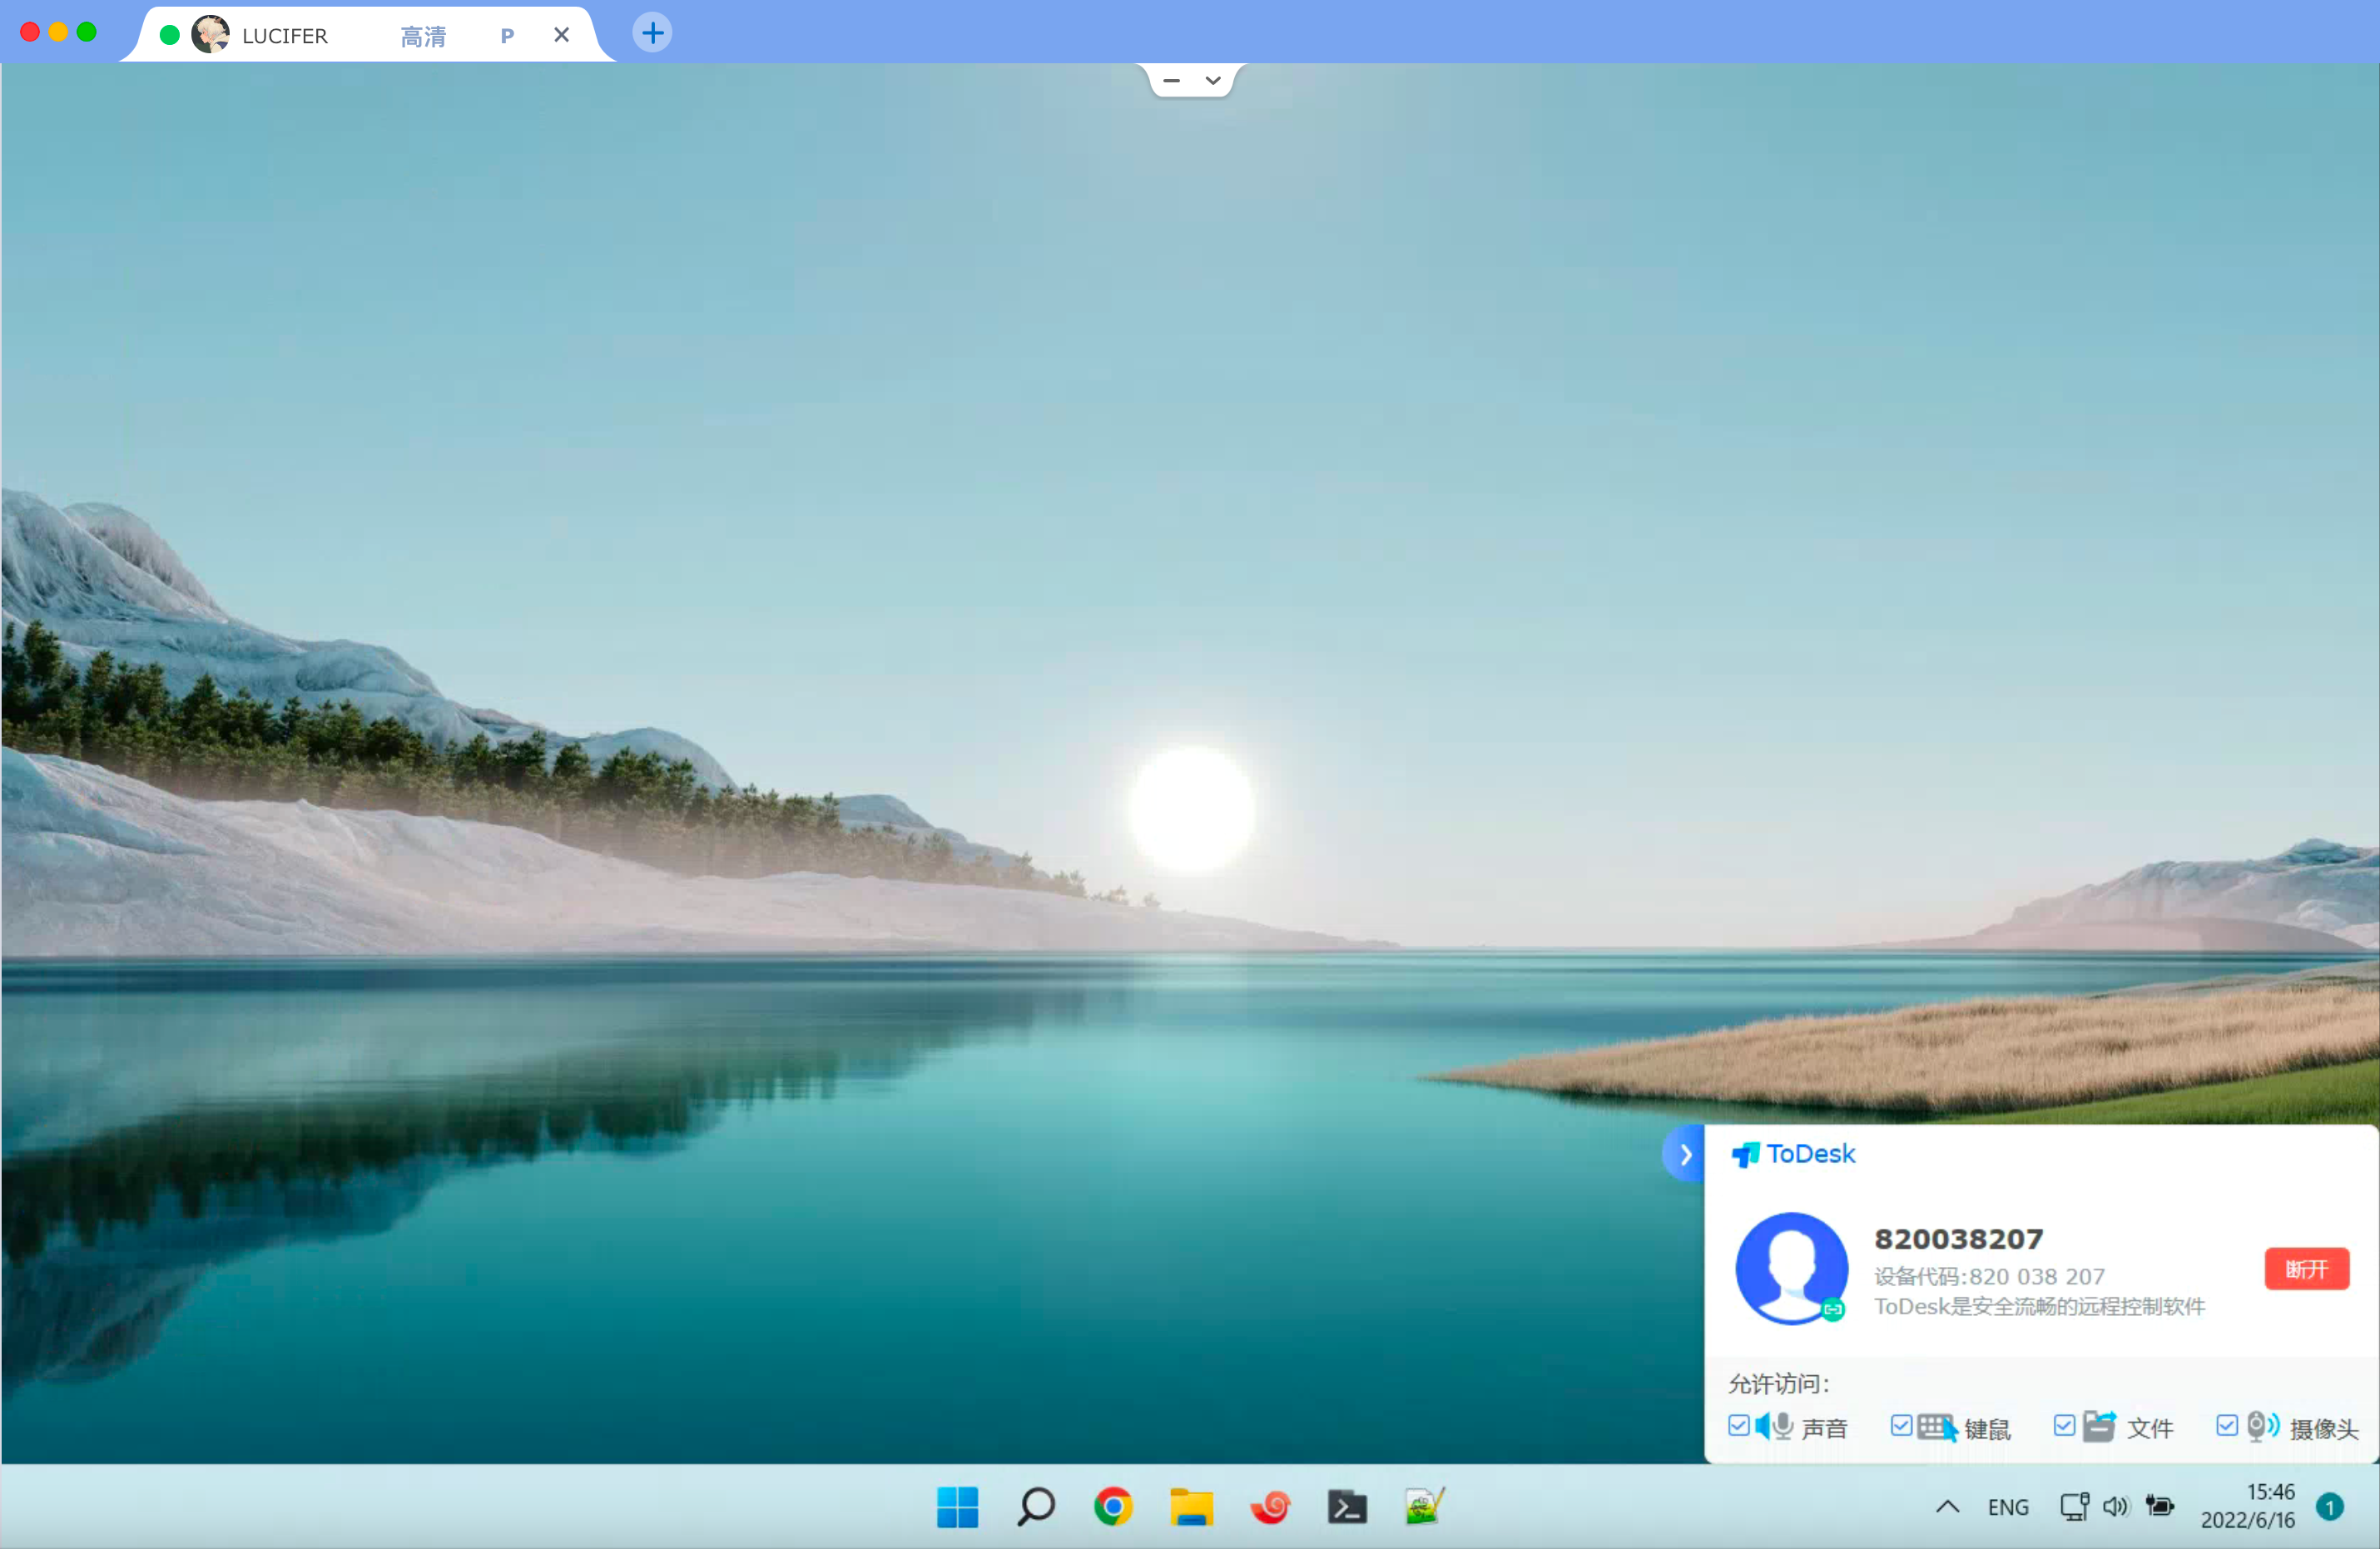Open the taskbar search magnifier
The height and width of the screenshot is (1549, 2380).
pos(1036,1506)
